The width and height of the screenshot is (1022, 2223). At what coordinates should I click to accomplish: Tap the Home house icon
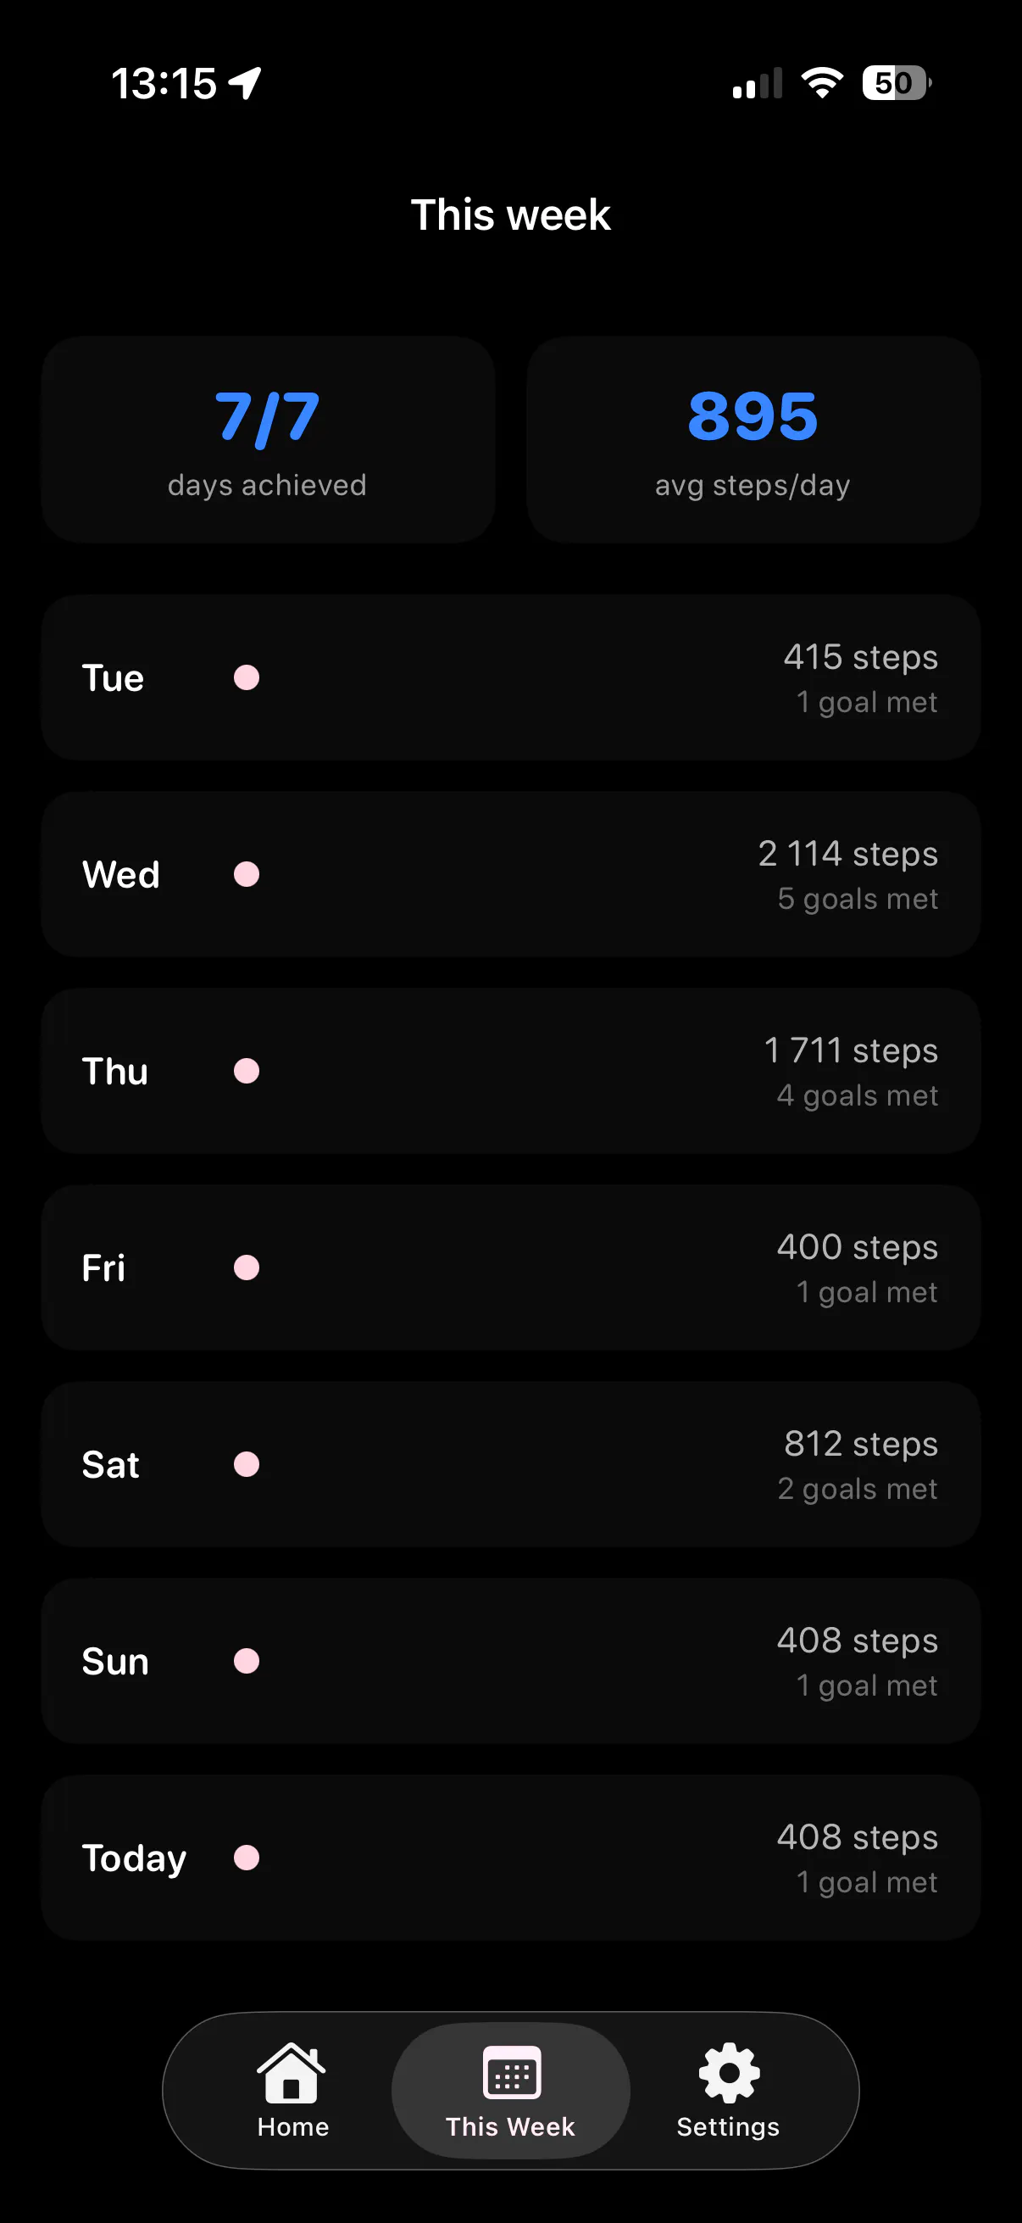coord(292,2072)
